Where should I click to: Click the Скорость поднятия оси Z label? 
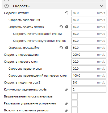pyautogui.click(x=22, y=82)
